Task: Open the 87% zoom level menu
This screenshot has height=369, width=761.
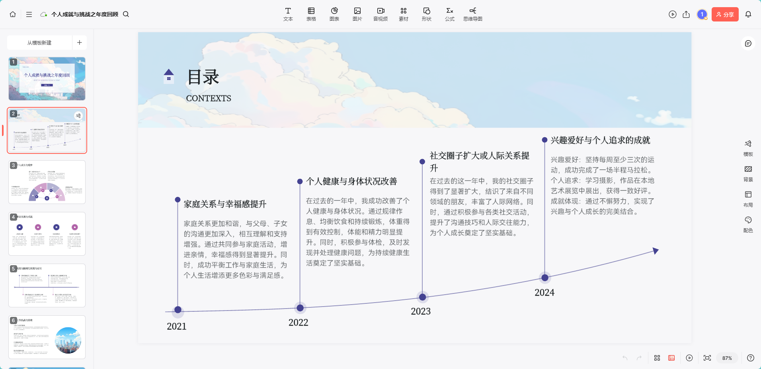Action: (x=727, y=358)
